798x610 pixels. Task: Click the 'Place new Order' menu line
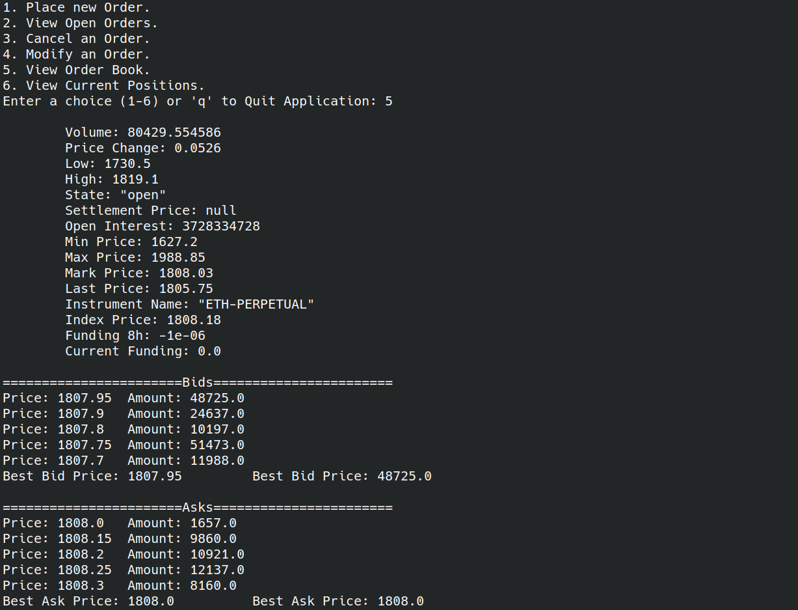[x=76, y=8]
